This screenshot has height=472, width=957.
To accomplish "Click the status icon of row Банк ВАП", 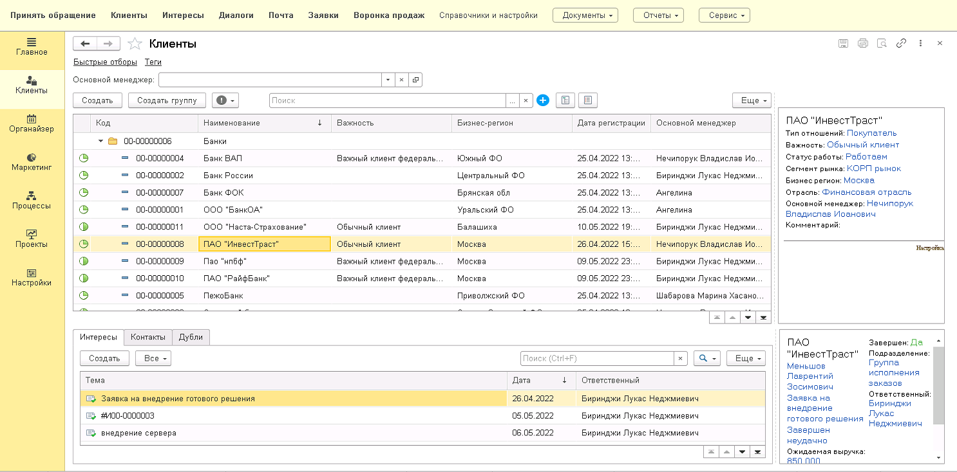I will point(84,158).
